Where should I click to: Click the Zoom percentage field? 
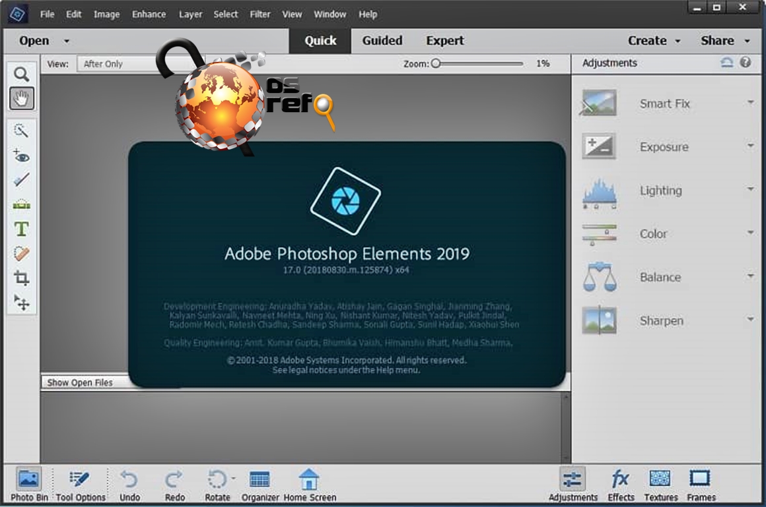coord(543,63)
